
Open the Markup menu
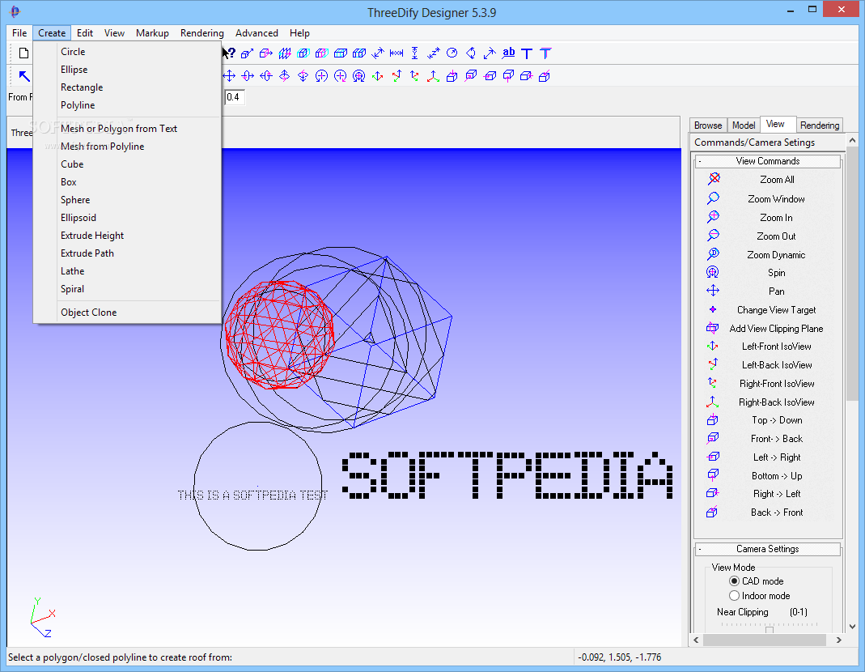tap(152, 33)
